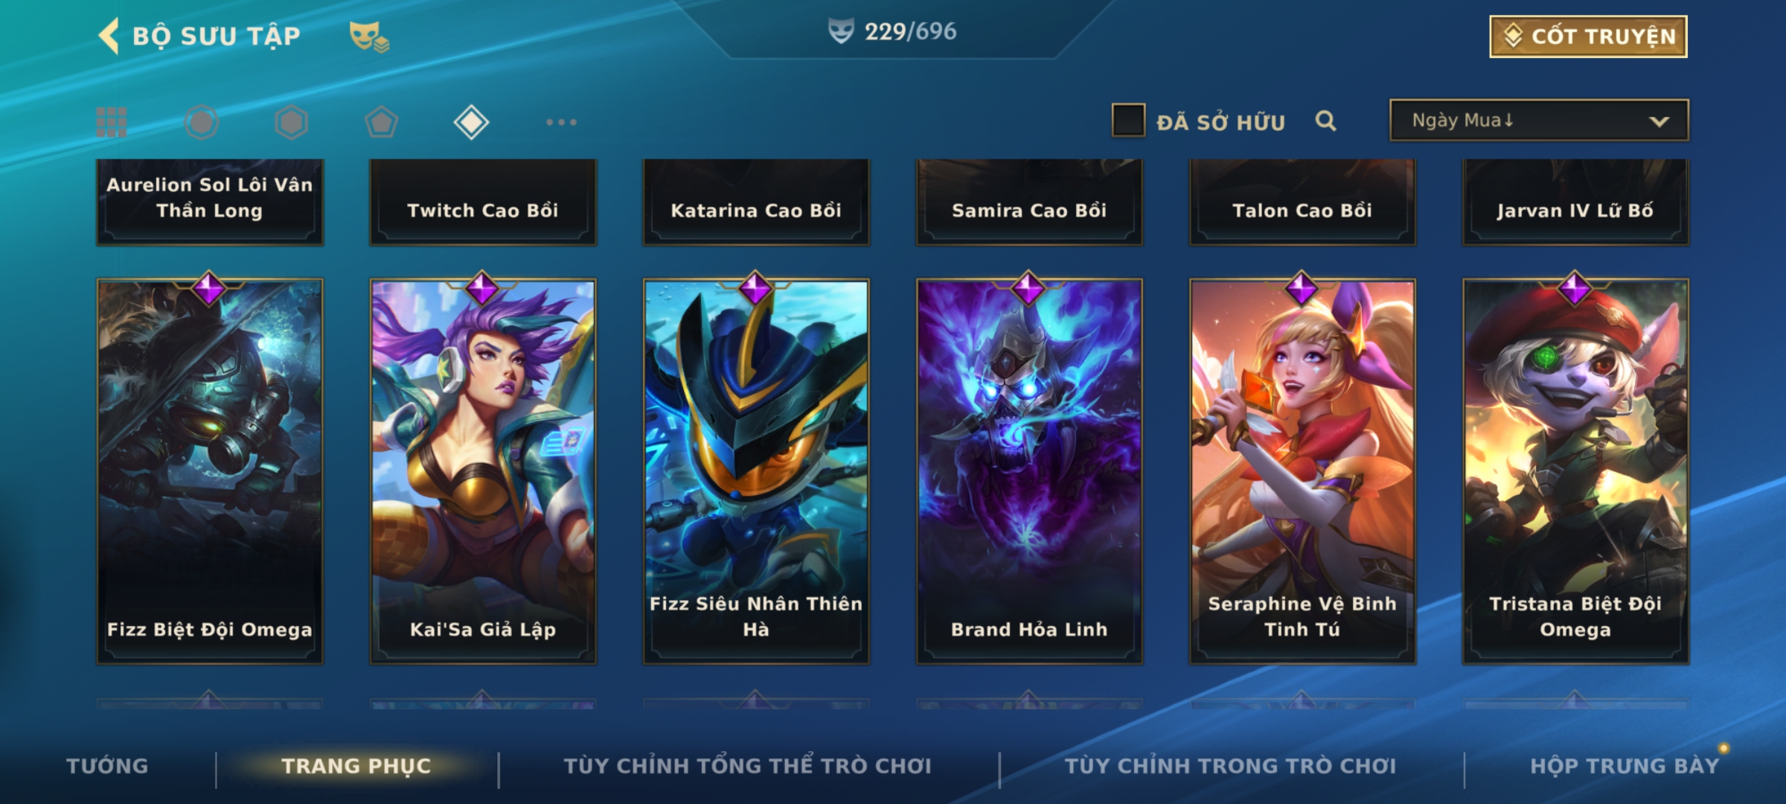Select the all-skins grid filter icon
Image resolution: width=1786 pixels, height=804 pixels.
point(112,122)
